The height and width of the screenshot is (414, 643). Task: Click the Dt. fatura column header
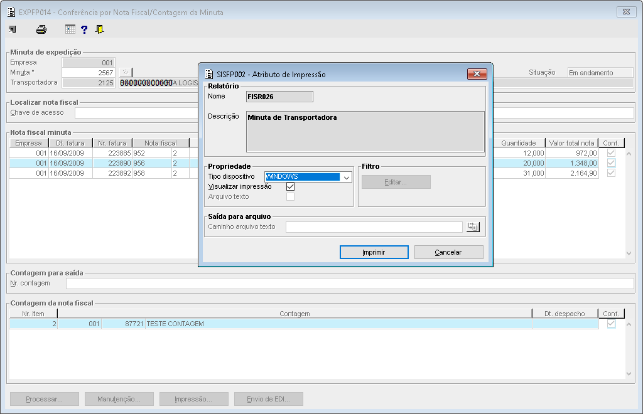(x=70, y=143)
